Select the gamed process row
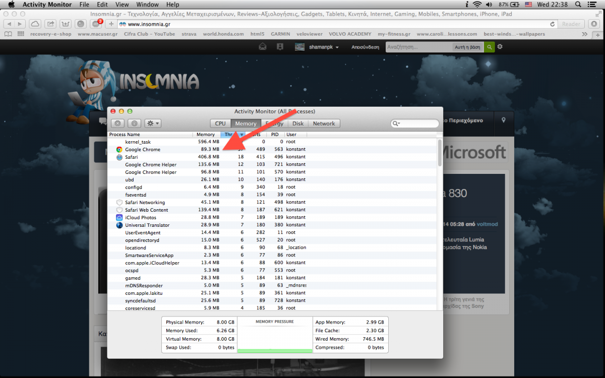The image size is (605, 378). (272, 278)
